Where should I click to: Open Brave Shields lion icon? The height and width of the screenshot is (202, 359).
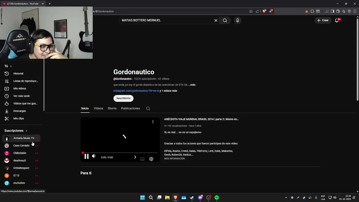(264, 11)
